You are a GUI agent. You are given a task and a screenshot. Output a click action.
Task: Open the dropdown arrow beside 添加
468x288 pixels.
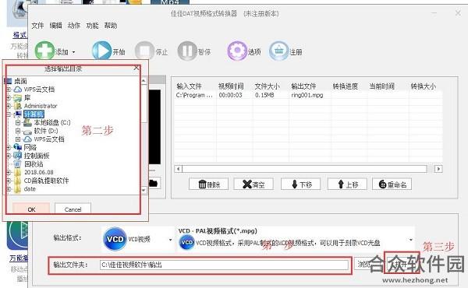pos(74,52)
